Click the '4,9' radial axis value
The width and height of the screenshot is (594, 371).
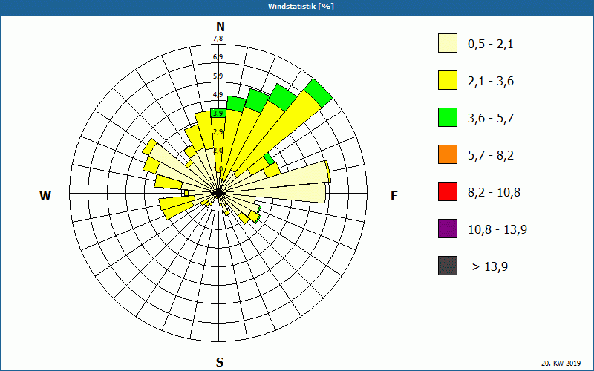click(218, 95)
